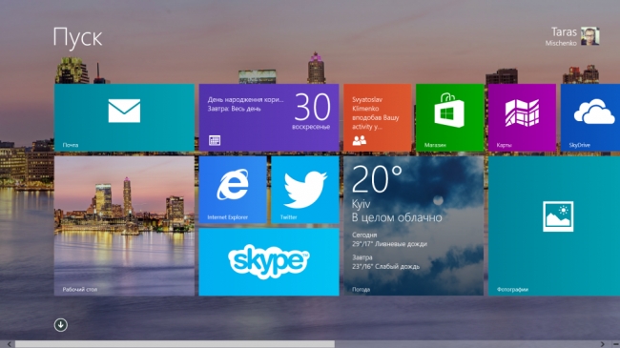This screenshot has height=348, width=620.
Task: Open the Карты maps tile
Action: pos(522,117)
